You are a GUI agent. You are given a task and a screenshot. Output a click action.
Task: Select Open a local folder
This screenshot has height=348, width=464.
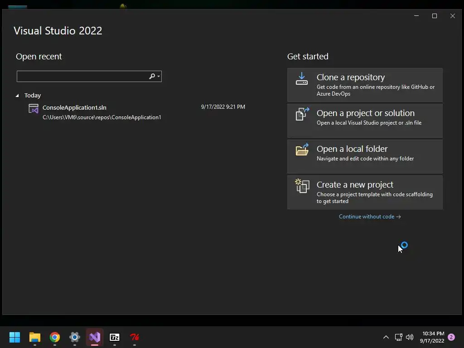pos(365,156)
